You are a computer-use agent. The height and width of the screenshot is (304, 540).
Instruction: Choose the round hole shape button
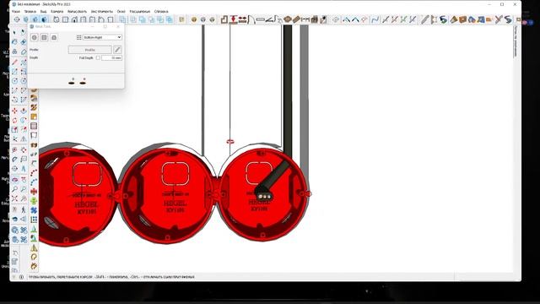(35, 37)
